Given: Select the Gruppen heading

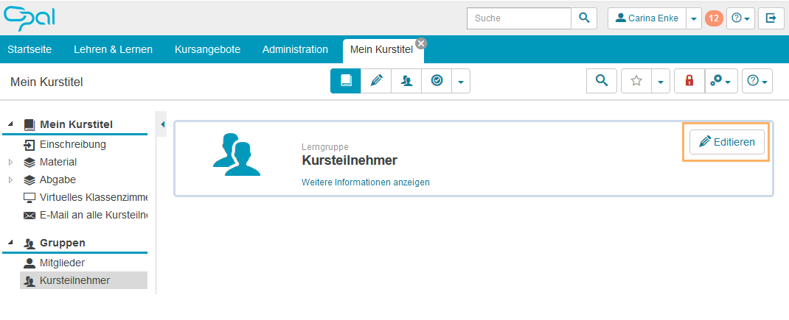Looking at the screenshot, I should click(63, 243).
